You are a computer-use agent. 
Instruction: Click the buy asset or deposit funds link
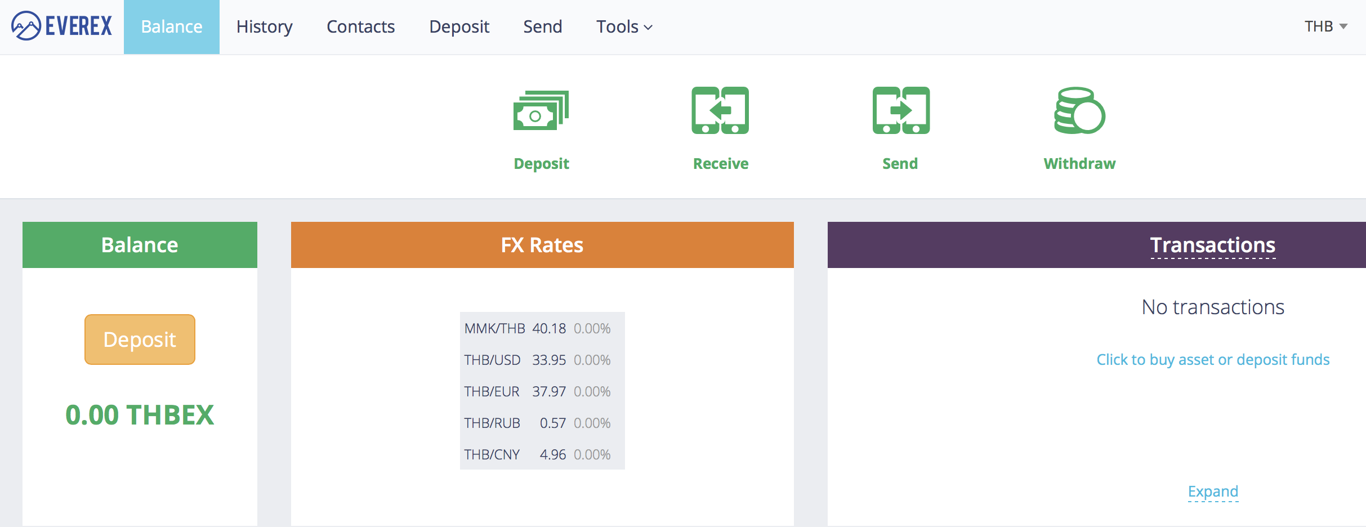click(x=1213, y=359)
